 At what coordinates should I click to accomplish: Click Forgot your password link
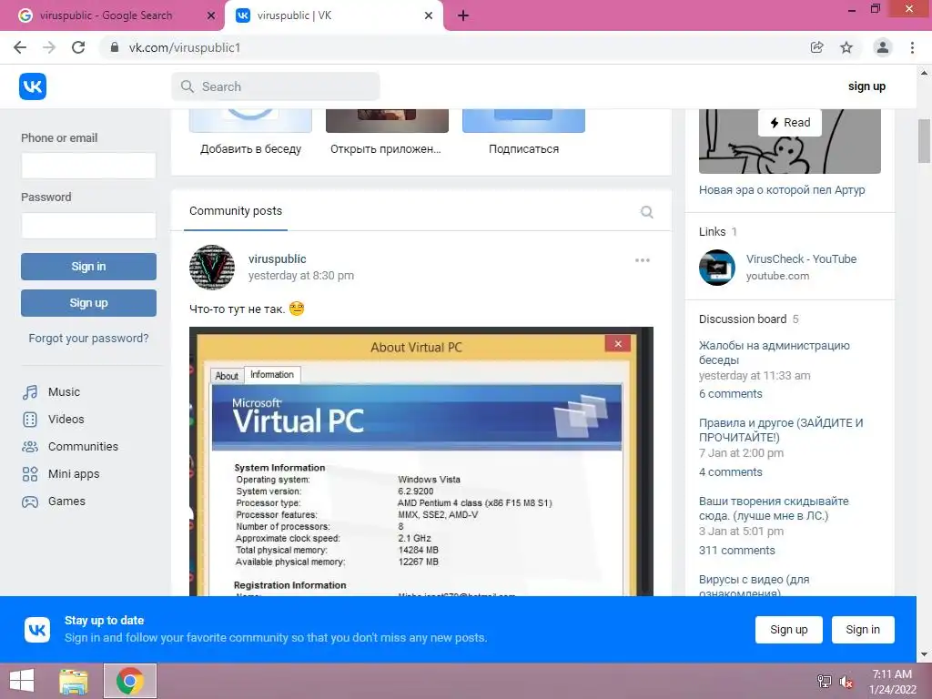click(88, 339)
